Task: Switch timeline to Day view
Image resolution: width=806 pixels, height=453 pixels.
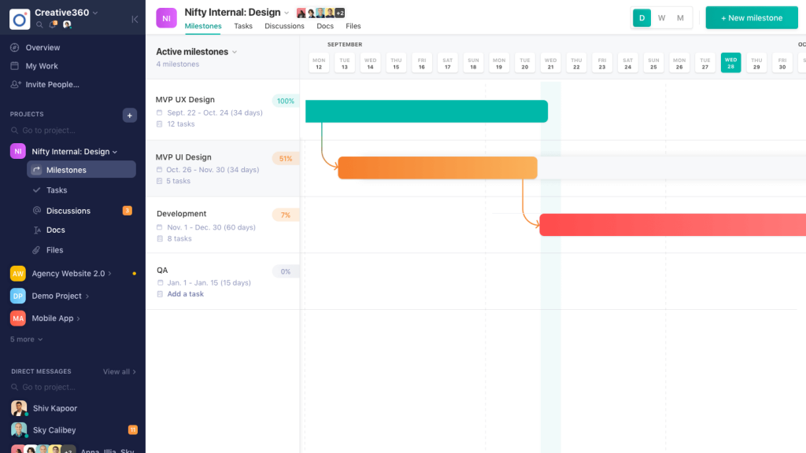Action: 641,18
